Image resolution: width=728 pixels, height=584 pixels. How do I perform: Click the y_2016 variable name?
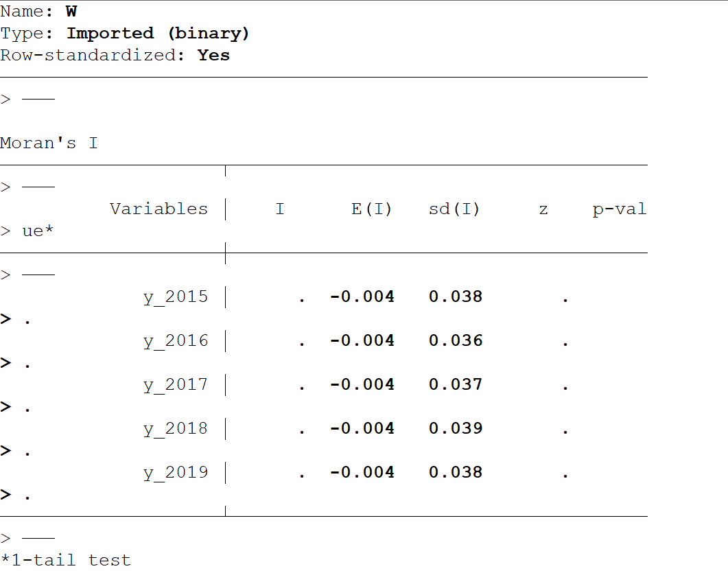tap(176, 341)
